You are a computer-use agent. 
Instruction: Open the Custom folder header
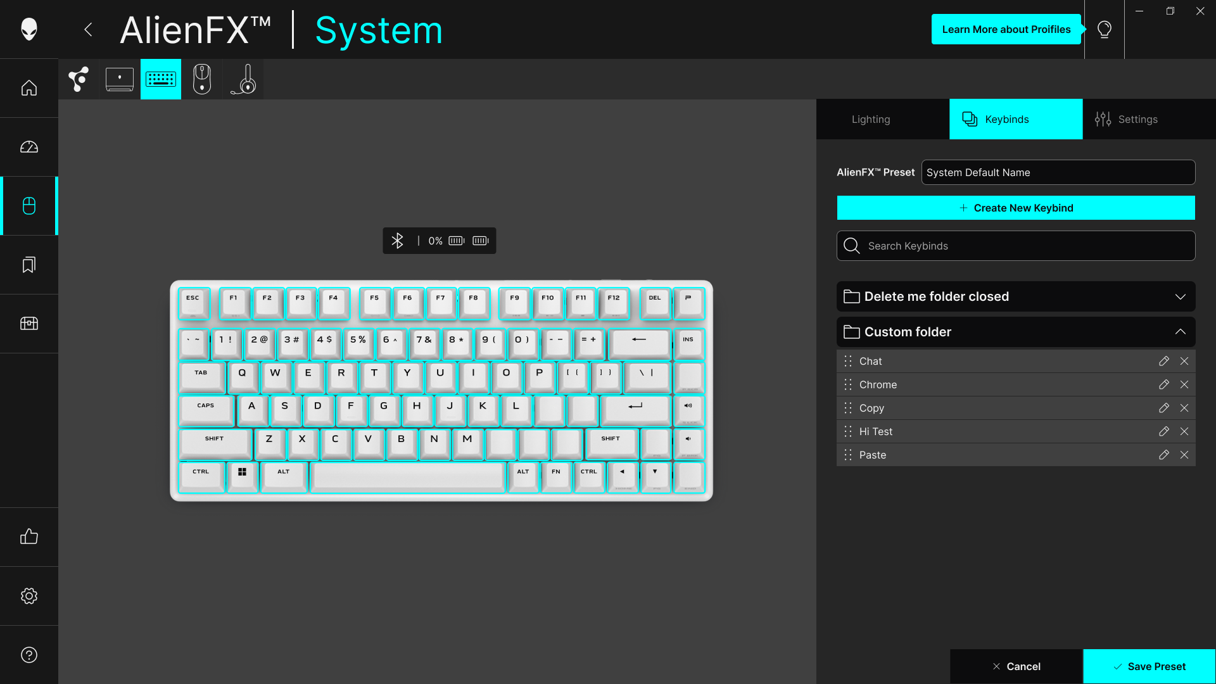click(x=1016, y=332)
